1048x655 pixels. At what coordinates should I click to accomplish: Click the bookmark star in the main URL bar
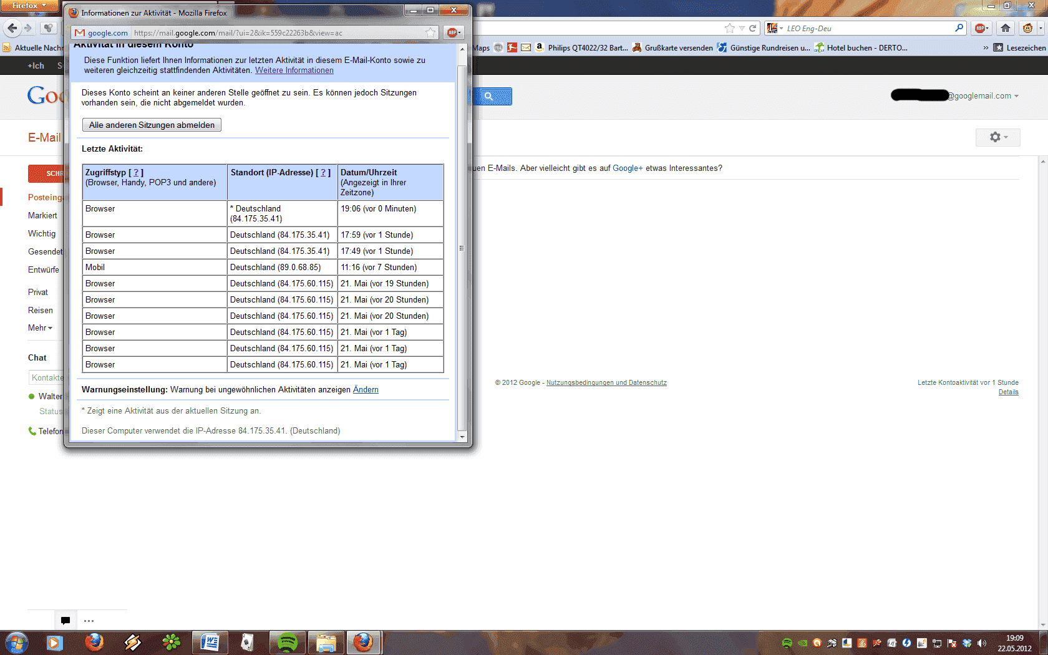[x=730, y=28]
